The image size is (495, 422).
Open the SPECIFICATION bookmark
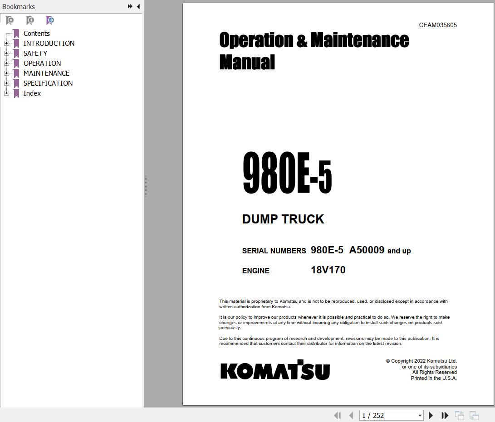click(48, 83)
